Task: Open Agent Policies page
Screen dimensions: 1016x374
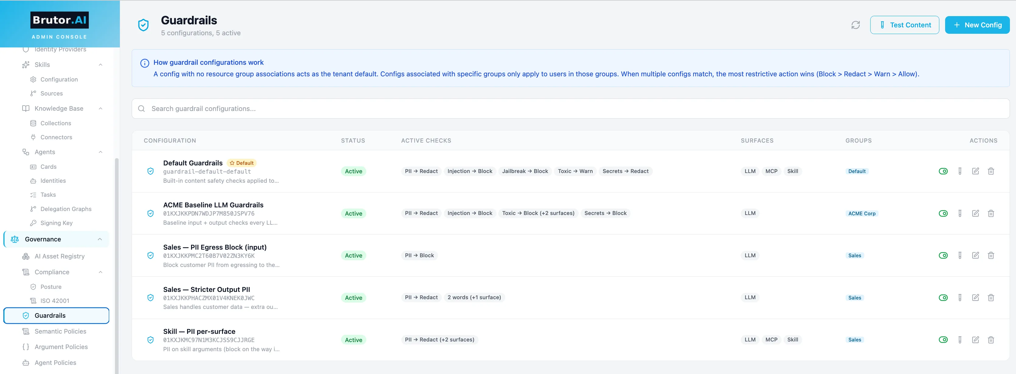Action: (x=55, y=362)
